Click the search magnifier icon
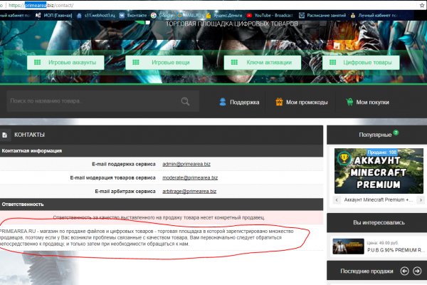 [186, 102]
